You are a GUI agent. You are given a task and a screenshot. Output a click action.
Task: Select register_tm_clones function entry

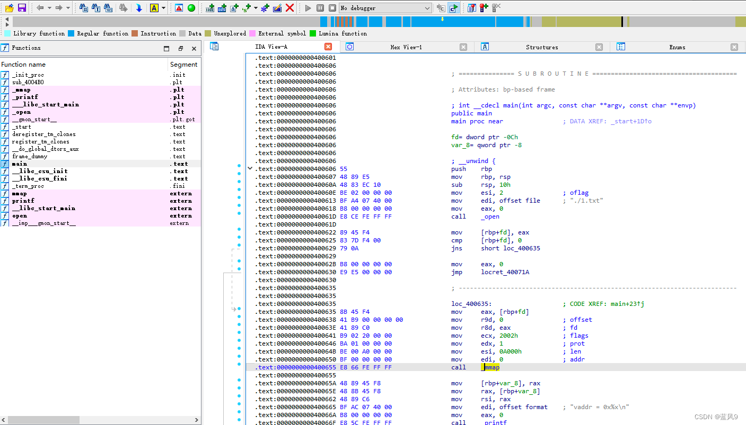[100, 142]
